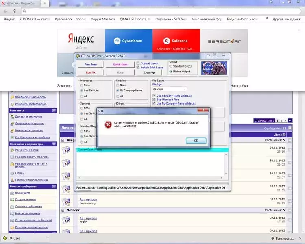Open Другие закладки dropdown
Image resolution: width=305 pixels, height=244 pixels.
point(286,19)
